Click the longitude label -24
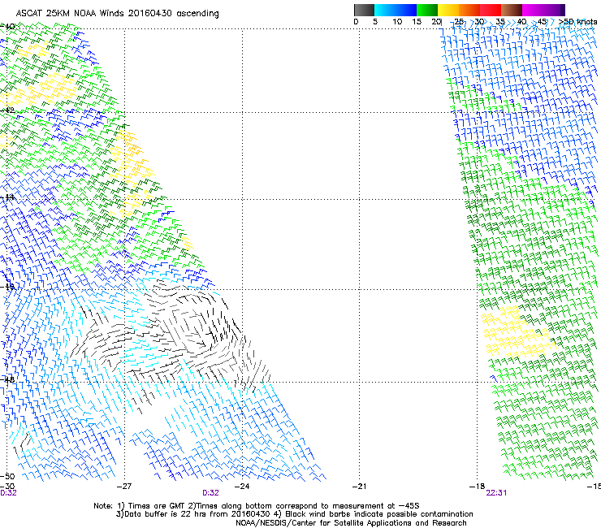Image resolution: width=601 pixels, height=528 pixels. 242,487
